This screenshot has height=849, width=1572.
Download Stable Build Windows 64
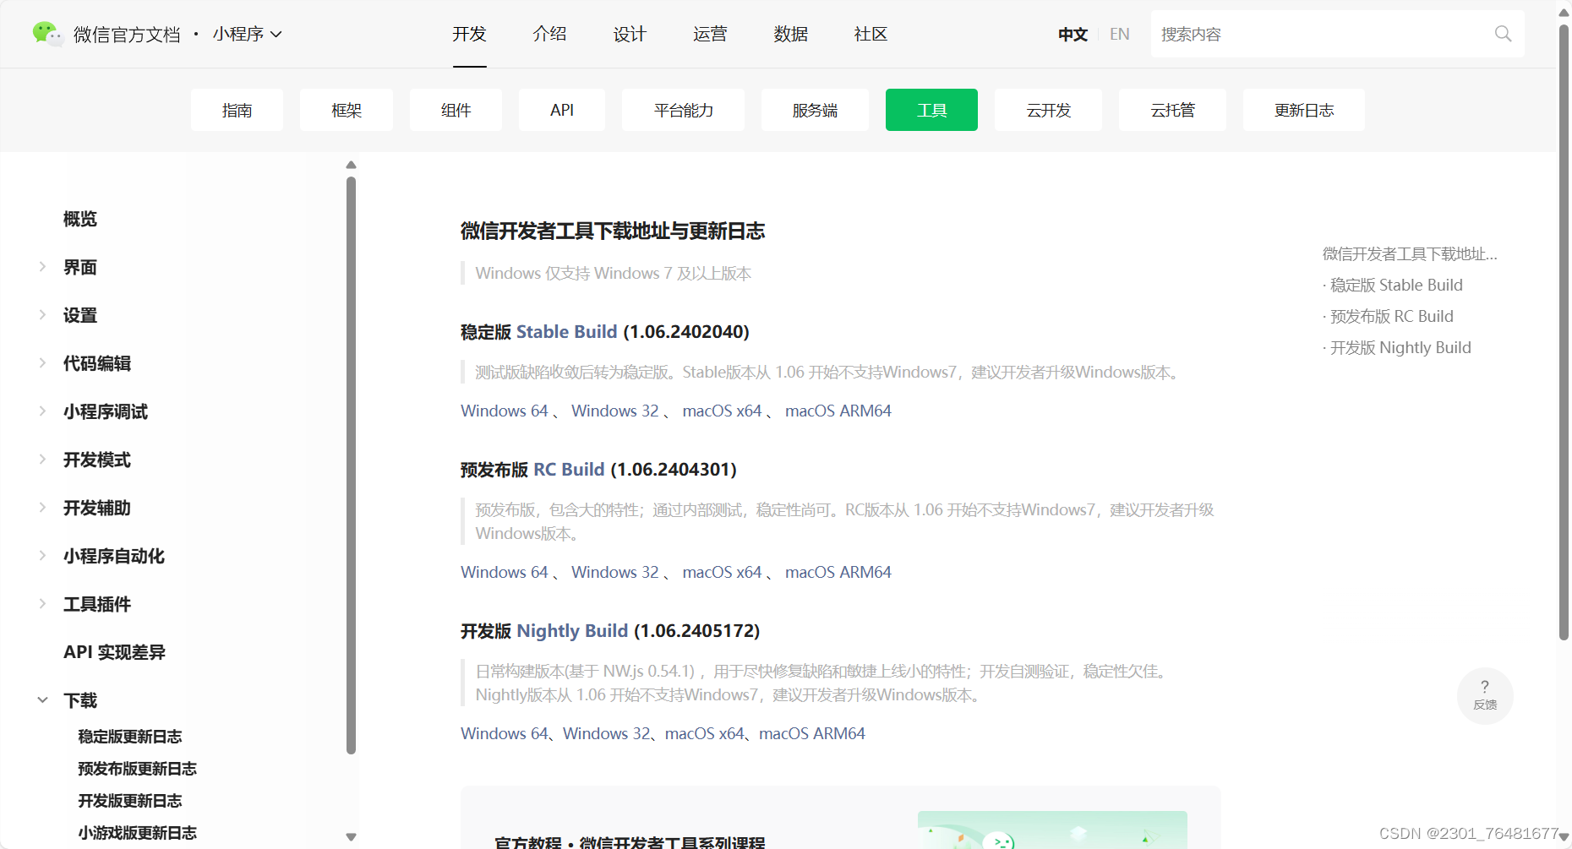(x=505, y=411)
